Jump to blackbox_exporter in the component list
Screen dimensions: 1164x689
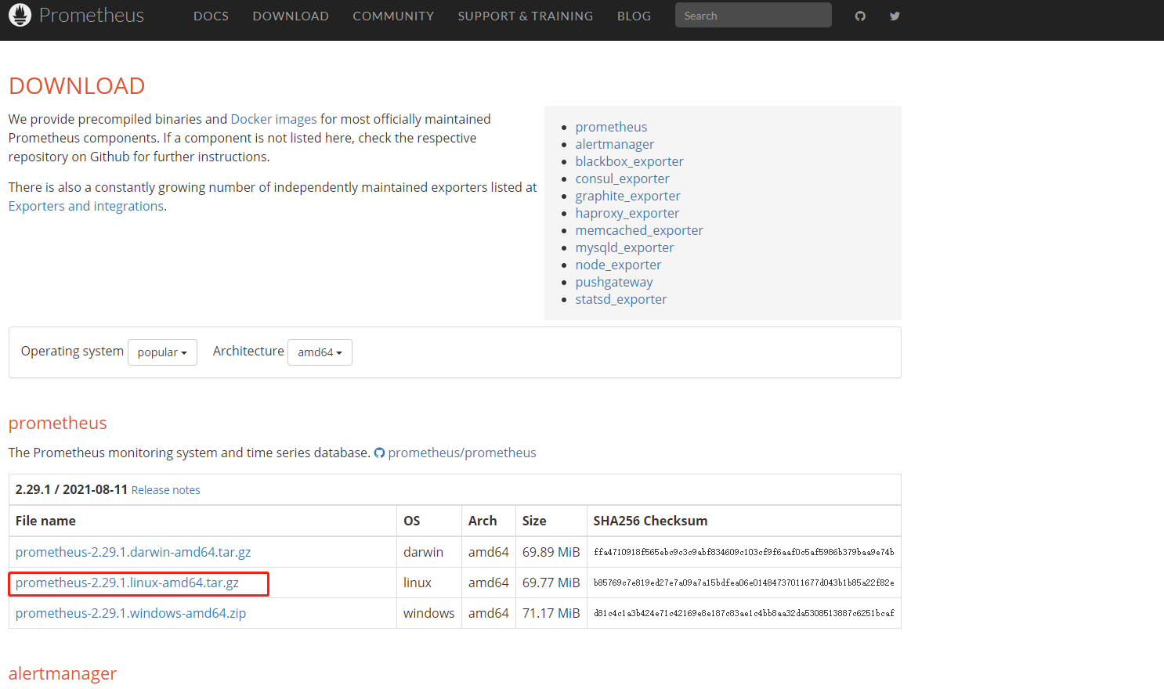pyautogui.click(x=629, y=161)
